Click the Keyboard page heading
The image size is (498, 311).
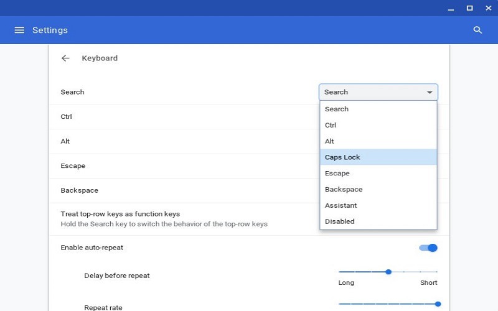pyautogui.click(x=100, y=58)
